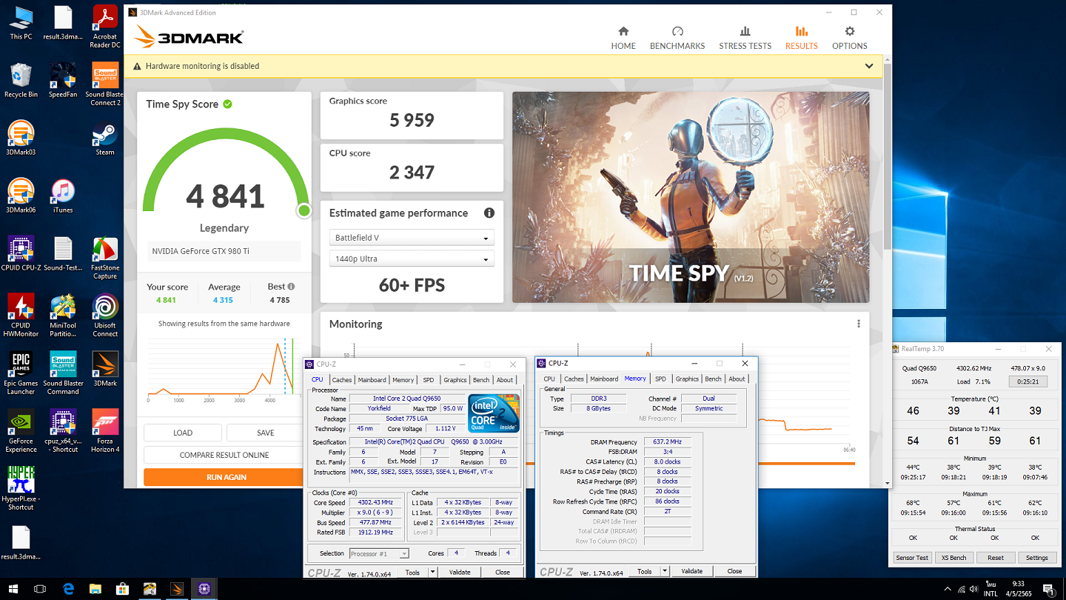Launch iTunes from the desktop
The height and width of the screenshot is (600, 1066).
point(63,196)
